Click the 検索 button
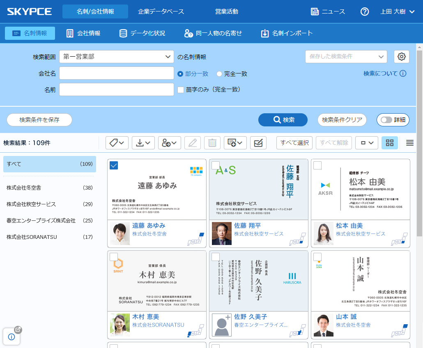423x348 pixels. 283,120
